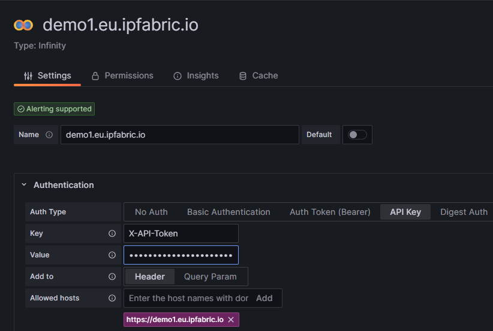The height and width of the screenshot is (331, 493).
Task: Open the Settings tab
Action: (x=47, y=75)
